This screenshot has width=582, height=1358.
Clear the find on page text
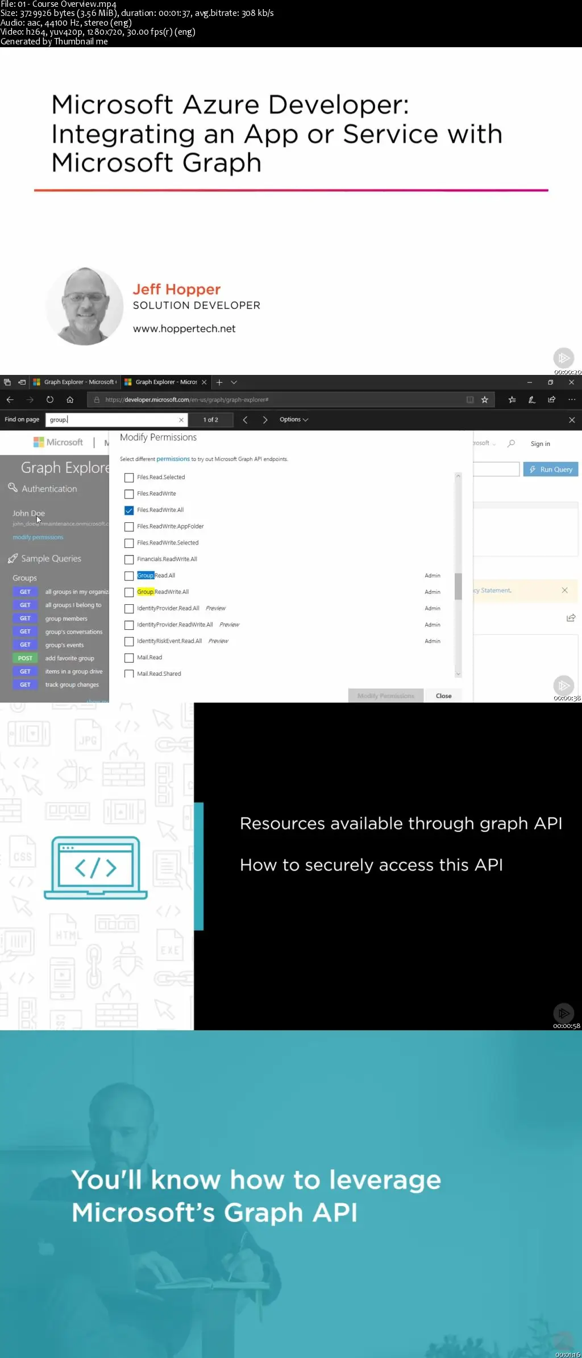[181, 420]
